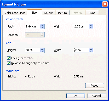Select the Size tab
The image size is (109, 101).
tap(35, 13)
